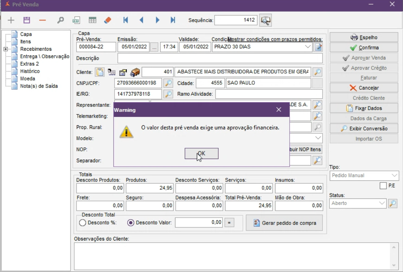The height and width of the screenshot is (272, 403).
Task: Open Moeda in the tree
Action: pyautogui.click(x=28, y=79)
